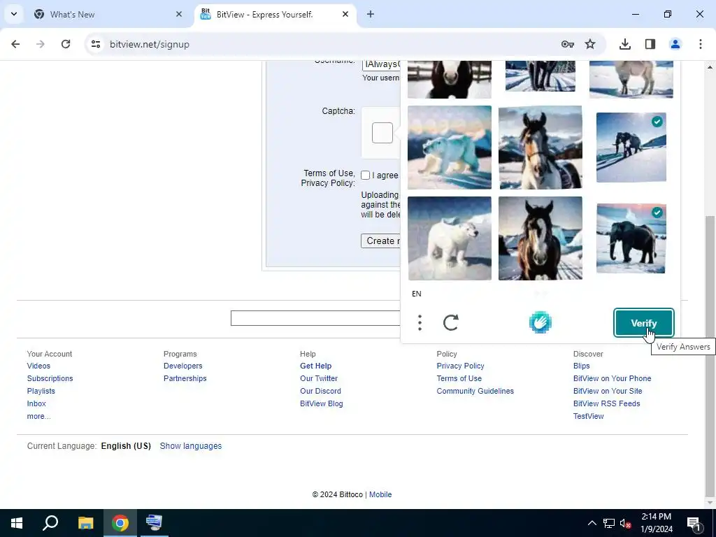
Task: Open the Community Guidelines link
Action: [475, 391]
